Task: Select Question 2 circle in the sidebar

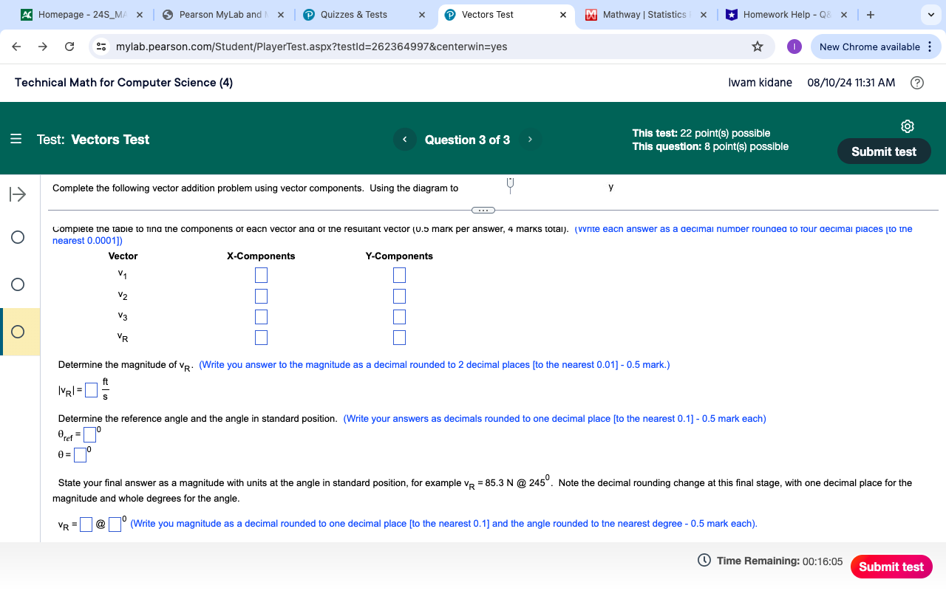Action: (x=18, y=284)
